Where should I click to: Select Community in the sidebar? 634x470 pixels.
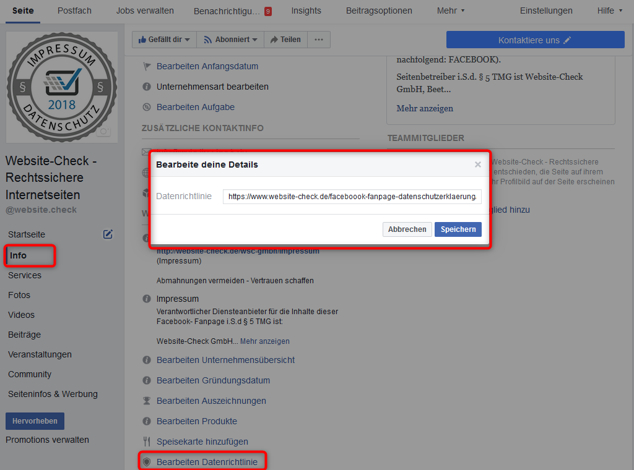coord(30,374)
